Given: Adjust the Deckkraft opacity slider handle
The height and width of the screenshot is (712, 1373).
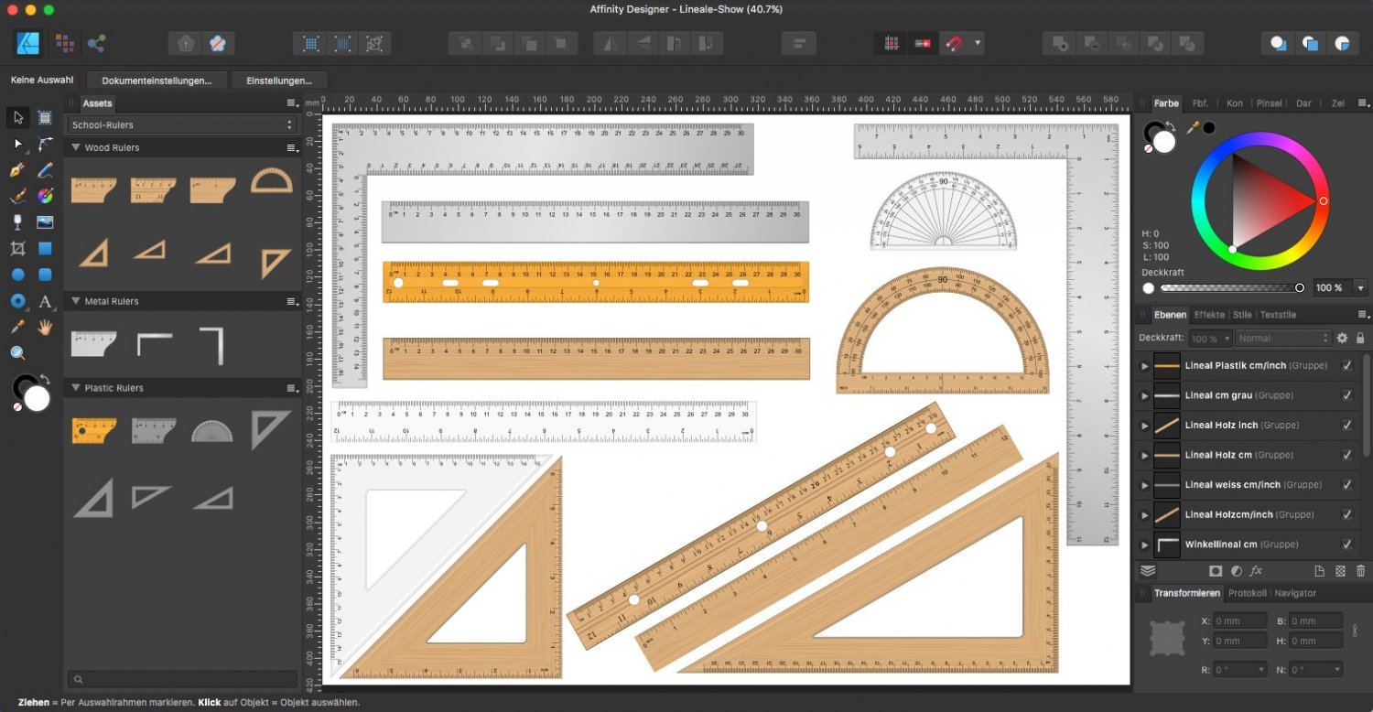Looking at the screenshot, I should pos(1300,287).
